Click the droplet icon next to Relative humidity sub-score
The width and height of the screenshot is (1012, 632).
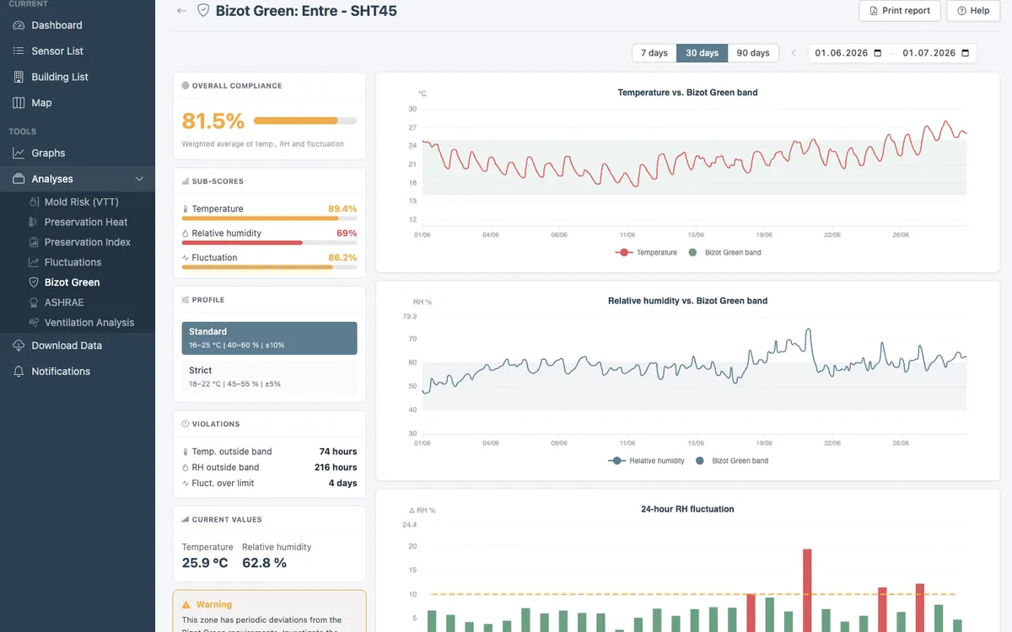[186, 233]
